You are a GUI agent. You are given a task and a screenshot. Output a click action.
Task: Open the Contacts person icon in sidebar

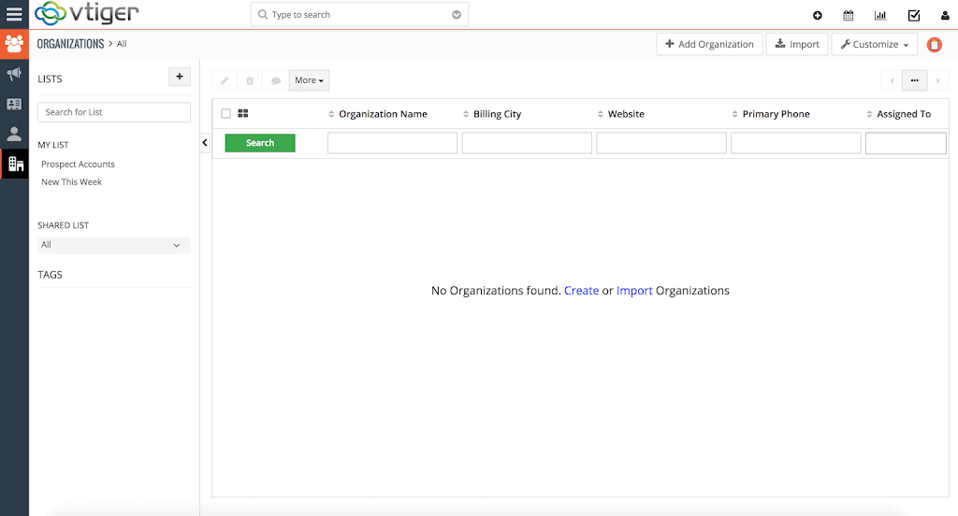click(x=14, y=134)
